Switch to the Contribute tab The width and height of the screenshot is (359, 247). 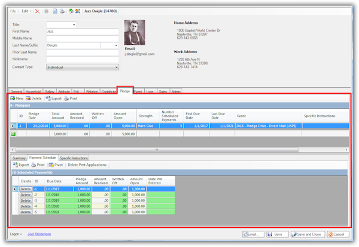pyautogui.click(x=109, y=91)
